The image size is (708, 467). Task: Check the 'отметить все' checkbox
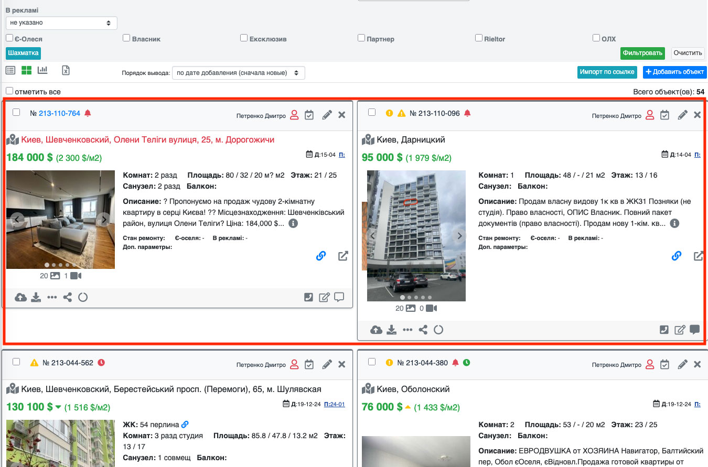(9, 91)
